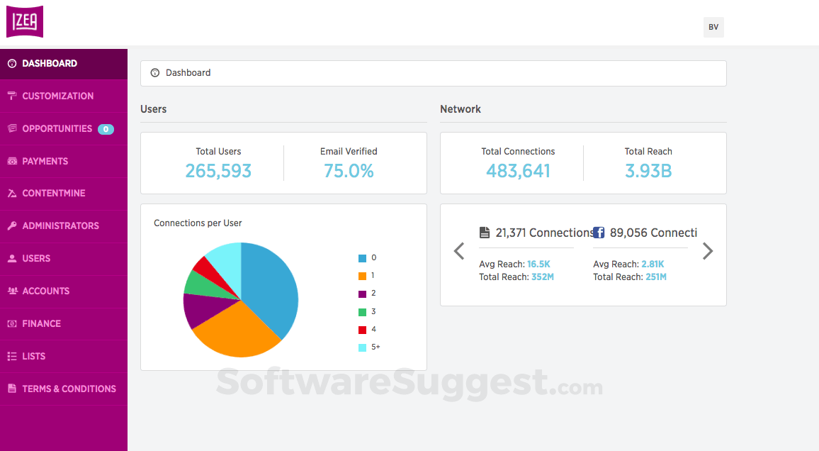Click the document icon next to 21,371 Connections
This screenshot has height=451, width=819.
485,231
